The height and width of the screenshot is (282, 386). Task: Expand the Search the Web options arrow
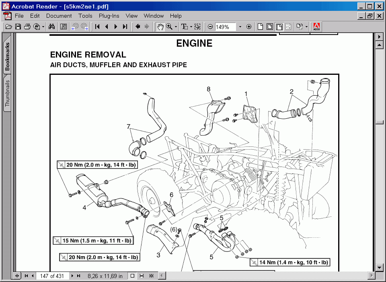click(43, 27)
